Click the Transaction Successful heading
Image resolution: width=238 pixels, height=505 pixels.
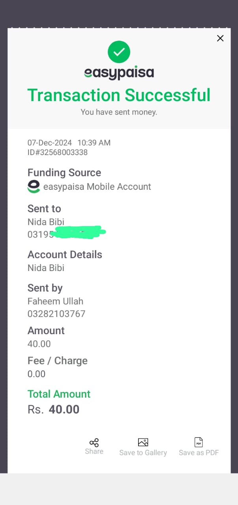pyautogui.click(x=119, y=95)
